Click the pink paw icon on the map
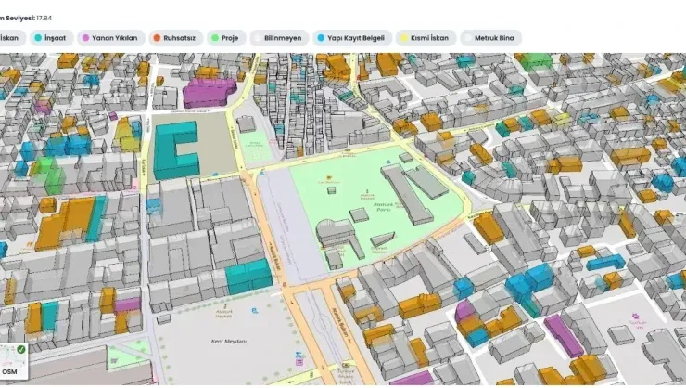 pos(635,316)
